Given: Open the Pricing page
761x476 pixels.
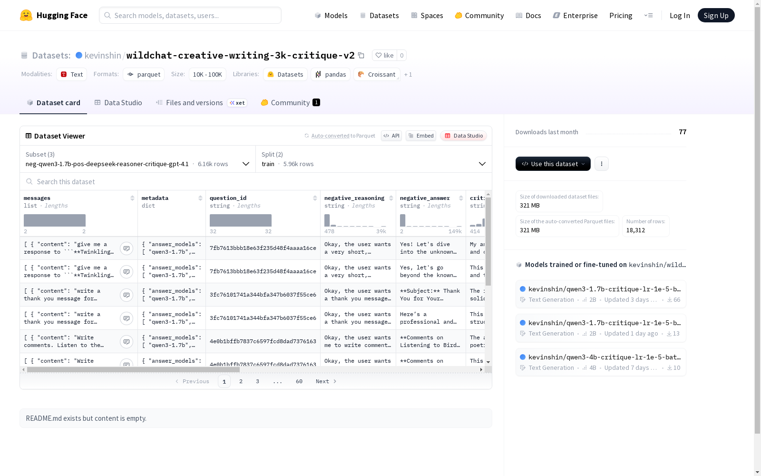Looking at the screenshot, I should [x=621, y=15].
